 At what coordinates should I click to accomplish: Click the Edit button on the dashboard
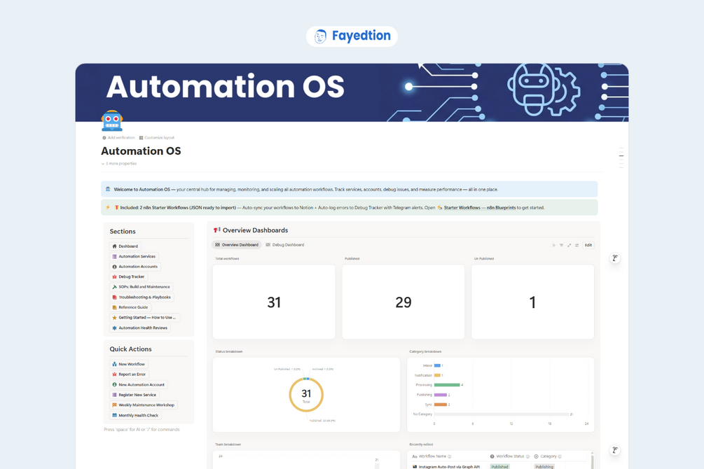point(588,245)
